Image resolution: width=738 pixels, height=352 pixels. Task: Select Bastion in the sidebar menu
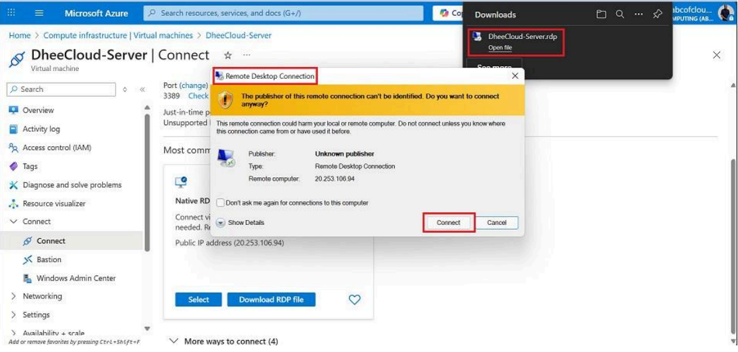pos(48,259)
